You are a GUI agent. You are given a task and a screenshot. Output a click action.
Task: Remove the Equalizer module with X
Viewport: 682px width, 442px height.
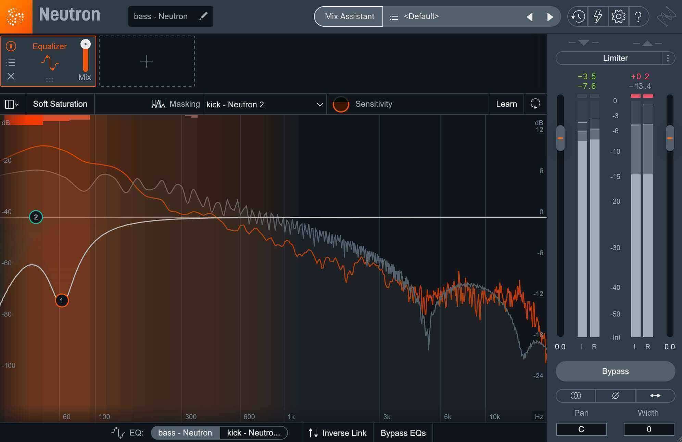pos(11,76)
